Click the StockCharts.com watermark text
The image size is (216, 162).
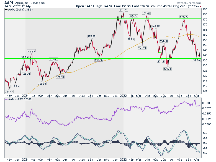tap(189, 3)
